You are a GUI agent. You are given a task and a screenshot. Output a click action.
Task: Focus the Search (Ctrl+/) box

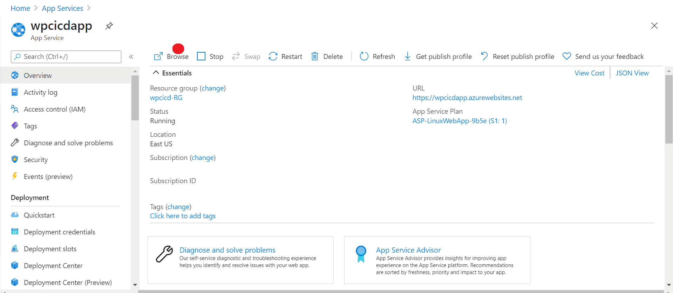click(66, 57)
